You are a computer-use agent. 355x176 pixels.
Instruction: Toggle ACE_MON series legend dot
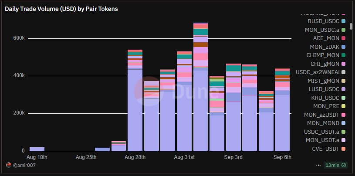[x=343, y=38]
